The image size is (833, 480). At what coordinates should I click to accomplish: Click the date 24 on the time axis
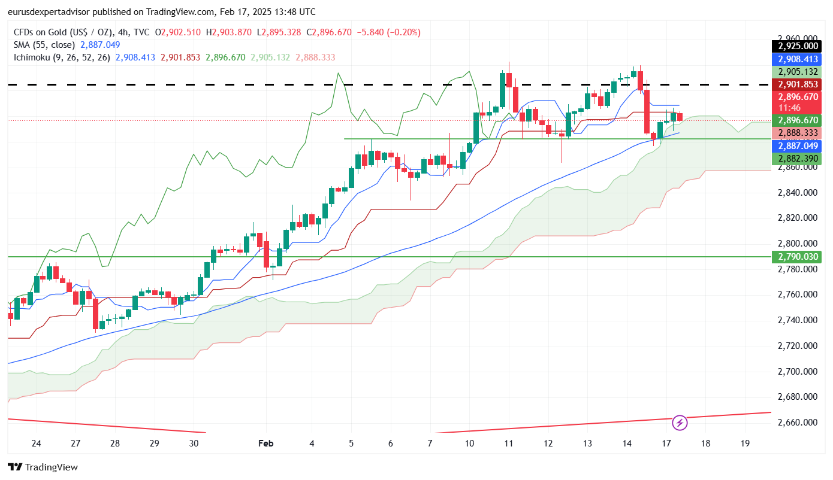tap(36, 443)
